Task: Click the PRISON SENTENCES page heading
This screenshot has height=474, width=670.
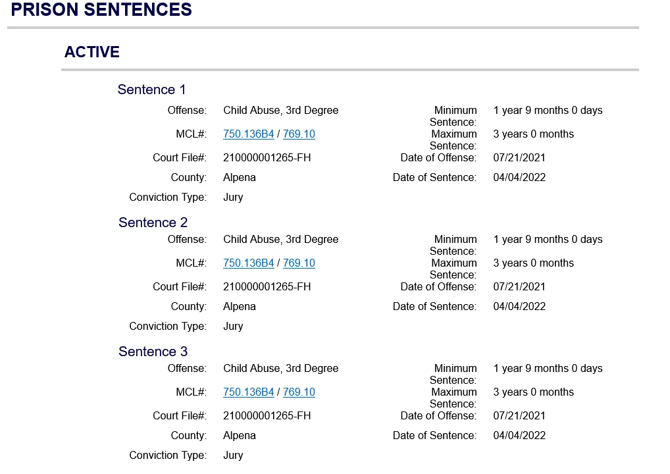Action: point(102,10)
